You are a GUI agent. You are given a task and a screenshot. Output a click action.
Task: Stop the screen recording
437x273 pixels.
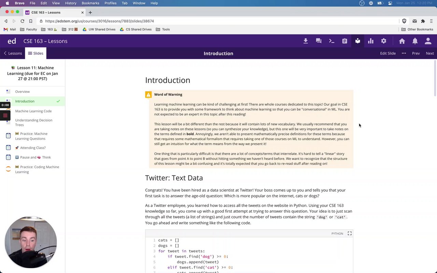(x=5, y=115)
